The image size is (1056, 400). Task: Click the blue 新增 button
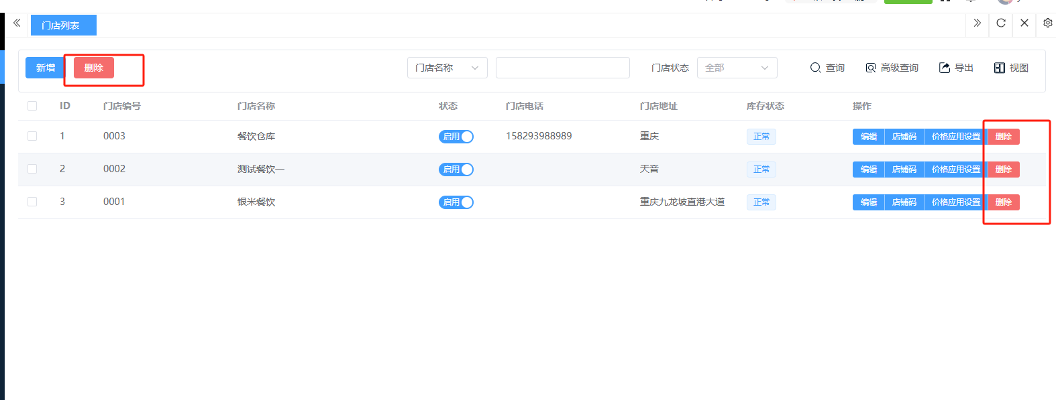point(45,68)
